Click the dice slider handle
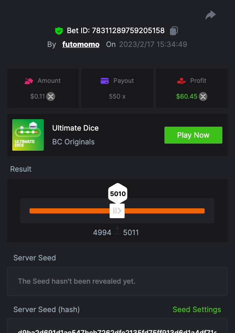Screen dimensions: 235x333 point(117,211)
